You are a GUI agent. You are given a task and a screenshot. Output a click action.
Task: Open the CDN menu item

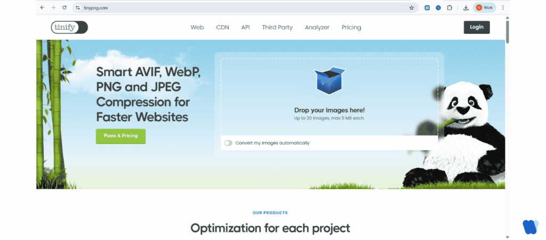[222, 28]
